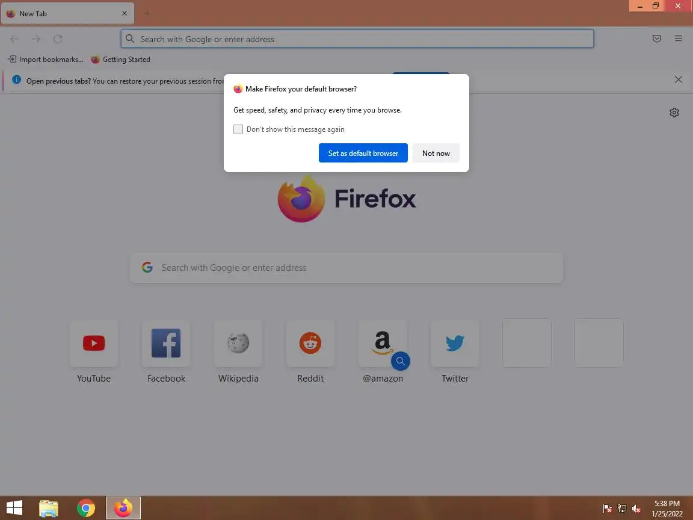This screenshot has height=520, width=693.
Task: Click the taskbar clock and date
Action: tap(667, 509)
